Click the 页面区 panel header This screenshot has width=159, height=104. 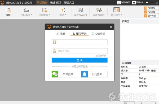coord(126,21)
